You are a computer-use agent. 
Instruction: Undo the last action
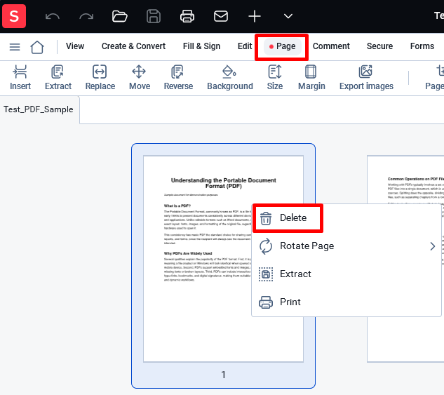(53, 16)
